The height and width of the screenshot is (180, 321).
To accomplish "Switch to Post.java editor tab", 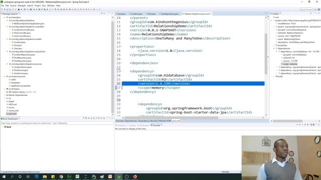I will [x=151, y=14].
